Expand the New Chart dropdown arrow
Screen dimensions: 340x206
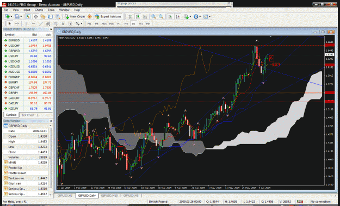click(x=11, y=16)
